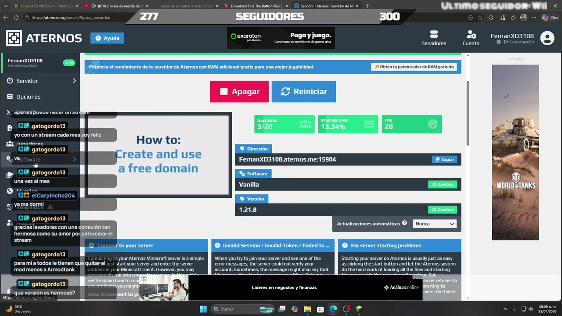Click the World of Tanks advertisement
Screen dimensions: 562x316
[515, 152]
